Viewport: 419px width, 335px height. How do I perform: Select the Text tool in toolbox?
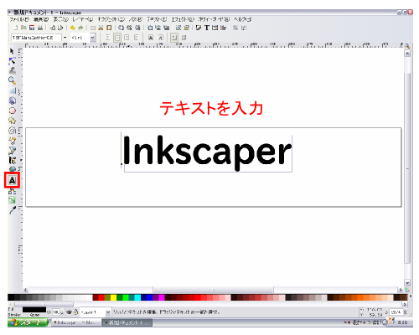pyautogui.click(x=12, y=180)
